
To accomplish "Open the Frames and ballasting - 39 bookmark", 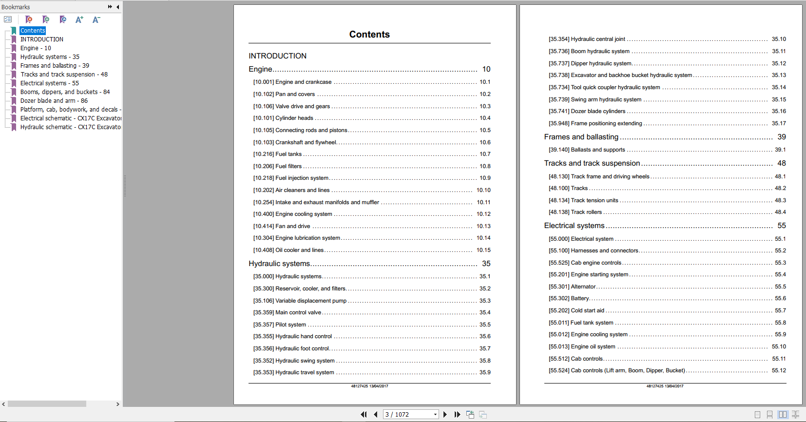I will (x=55, y=66).
